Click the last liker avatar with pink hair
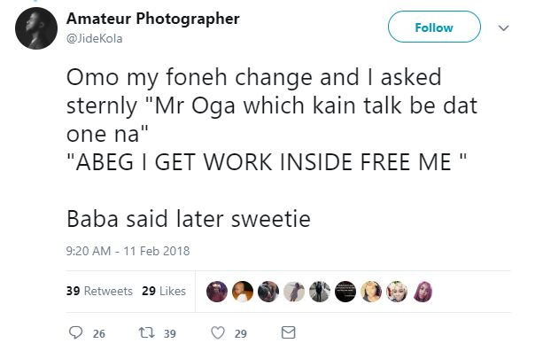Viewport: 535px width, 359px height. pyautogui.click(x=423, y=291)
